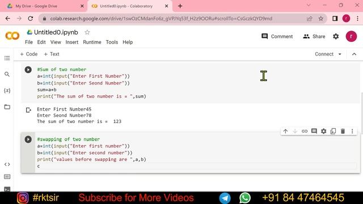The width and height of the screenshot is (363, 204).
Task: Star the Untitled0.ipynb notebook
Action: (x=87, y=32)
